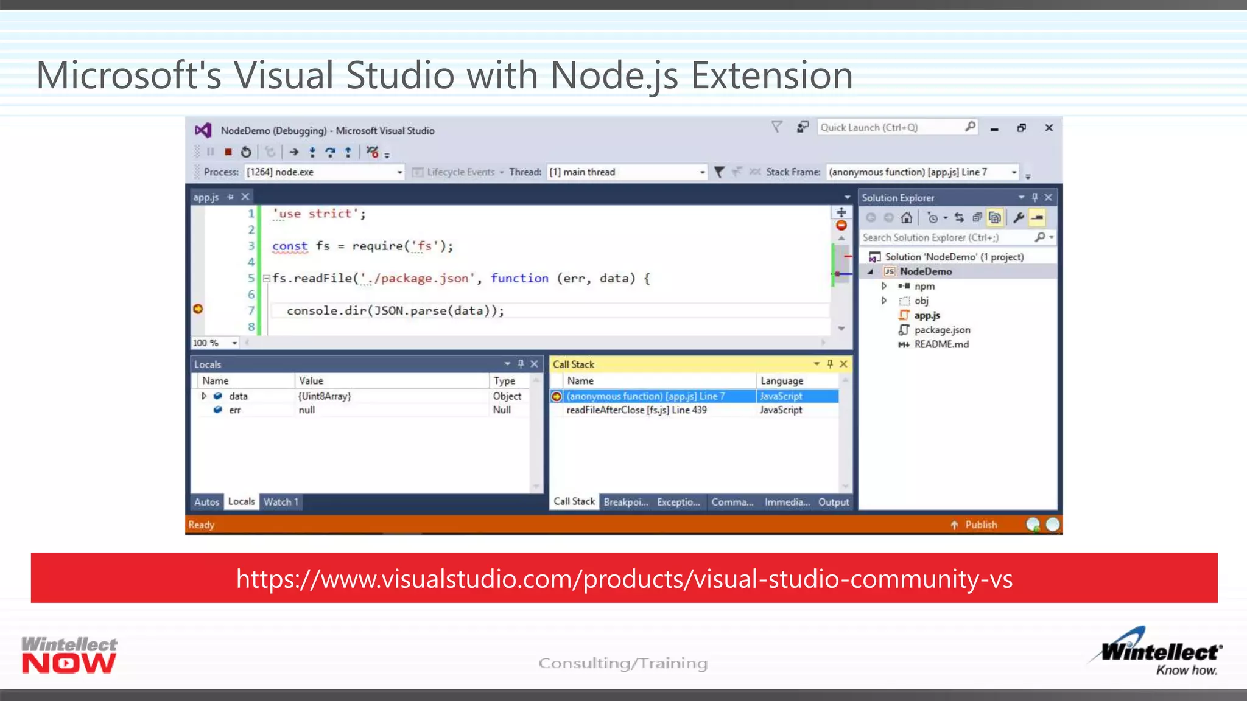The width and height of the screenshot is (1247, 701).
Task: Open README.md in Solution Explorer
Action: (941, 344)
